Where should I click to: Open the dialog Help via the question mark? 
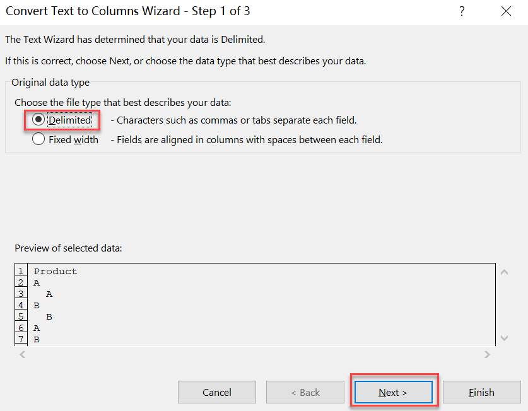462,11
